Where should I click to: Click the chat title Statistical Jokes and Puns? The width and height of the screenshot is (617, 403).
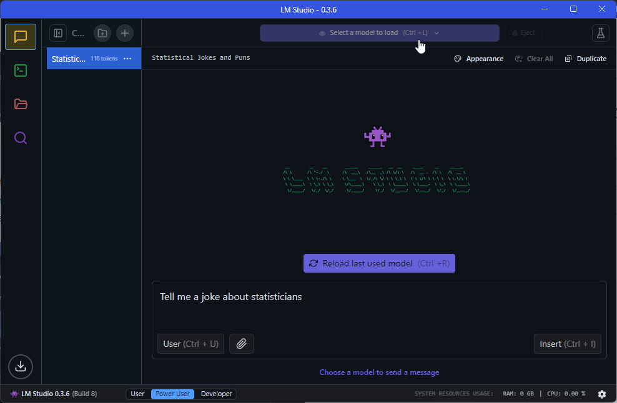(x=201, y=58)
